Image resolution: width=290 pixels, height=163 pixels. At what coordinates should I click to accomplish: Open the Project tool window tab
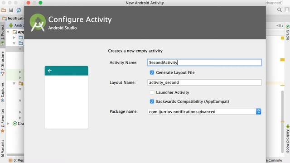click(x=2, y=34)
